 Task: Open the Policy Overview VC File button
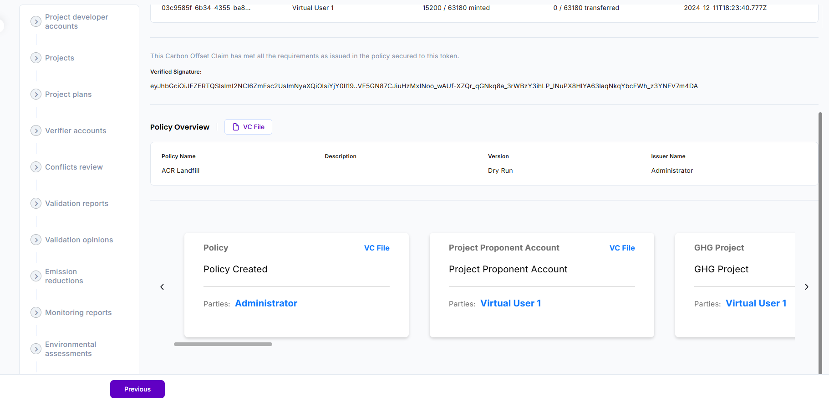[x=248, y=127]
